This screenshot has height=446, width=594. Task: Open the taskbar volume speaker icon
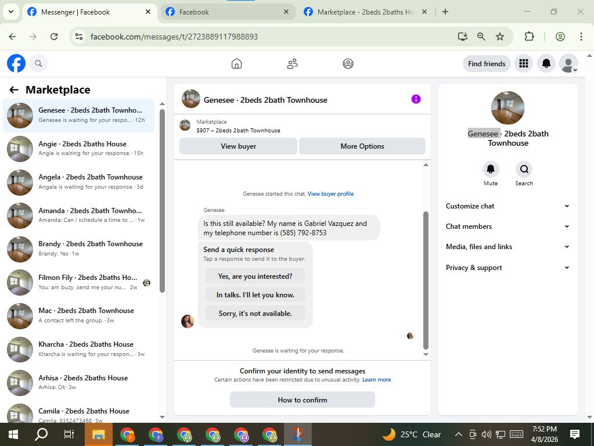click(x=486, y=434)
